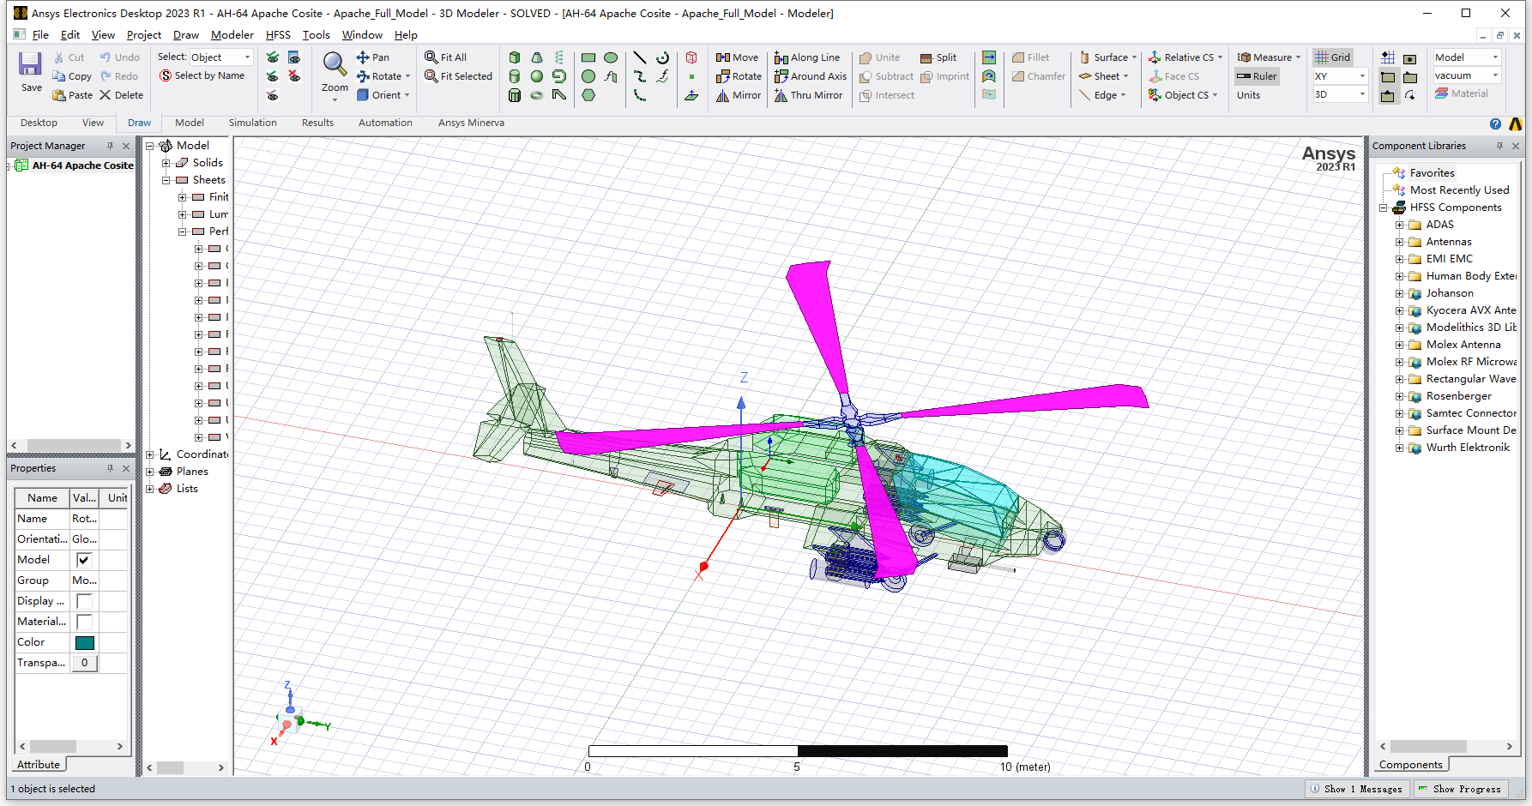The width and height of the screenshot is (1532, 806).
Task: Open the Modeler menu
Action: [232, 35]
